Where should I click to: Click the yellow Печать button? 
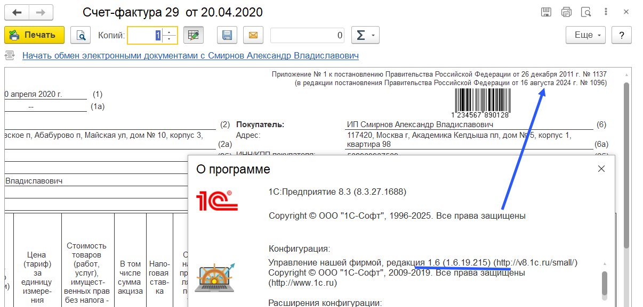34,35
